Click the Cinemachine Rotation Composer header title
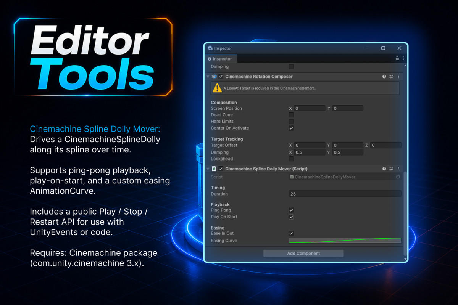 point(259,77)
